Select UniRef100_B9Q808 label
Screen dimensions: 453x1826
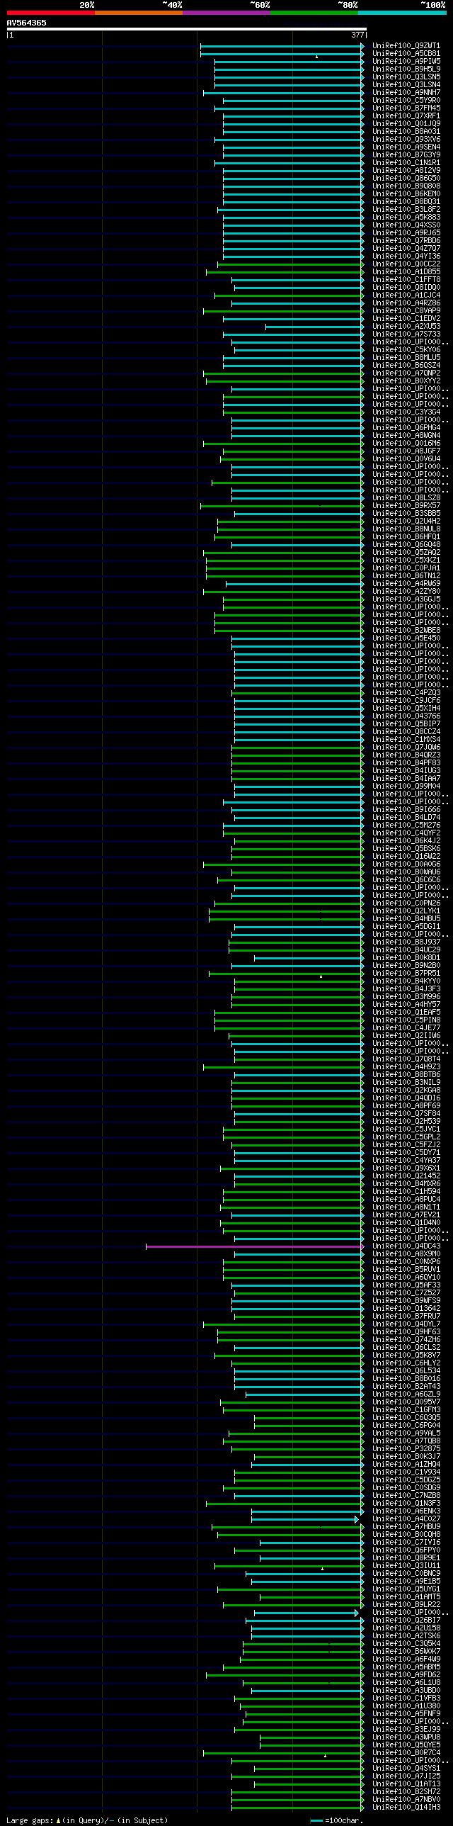point(406,186)
